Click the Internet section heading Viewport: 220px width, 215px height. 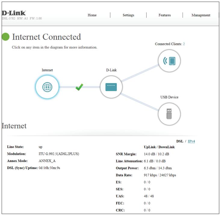[x=14, y=126]
